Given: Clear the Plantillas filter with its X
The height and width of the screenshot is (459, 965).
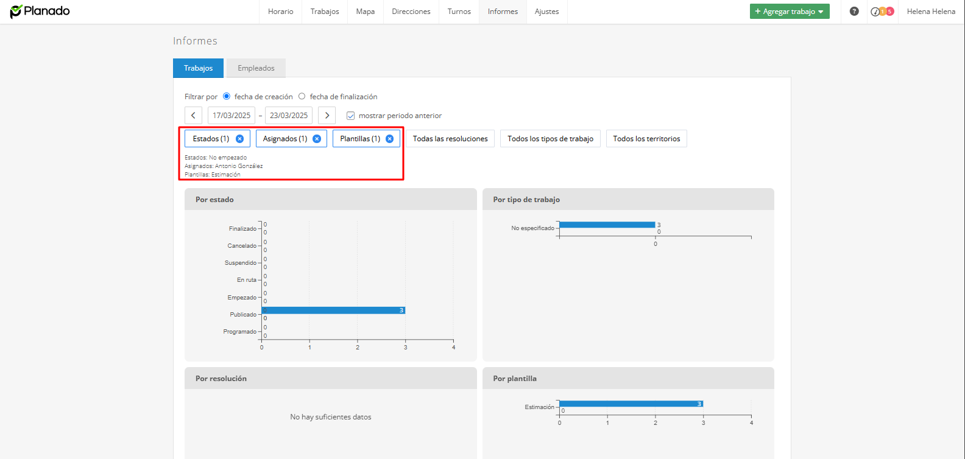Looking at the screenshot, I should 389,139.
